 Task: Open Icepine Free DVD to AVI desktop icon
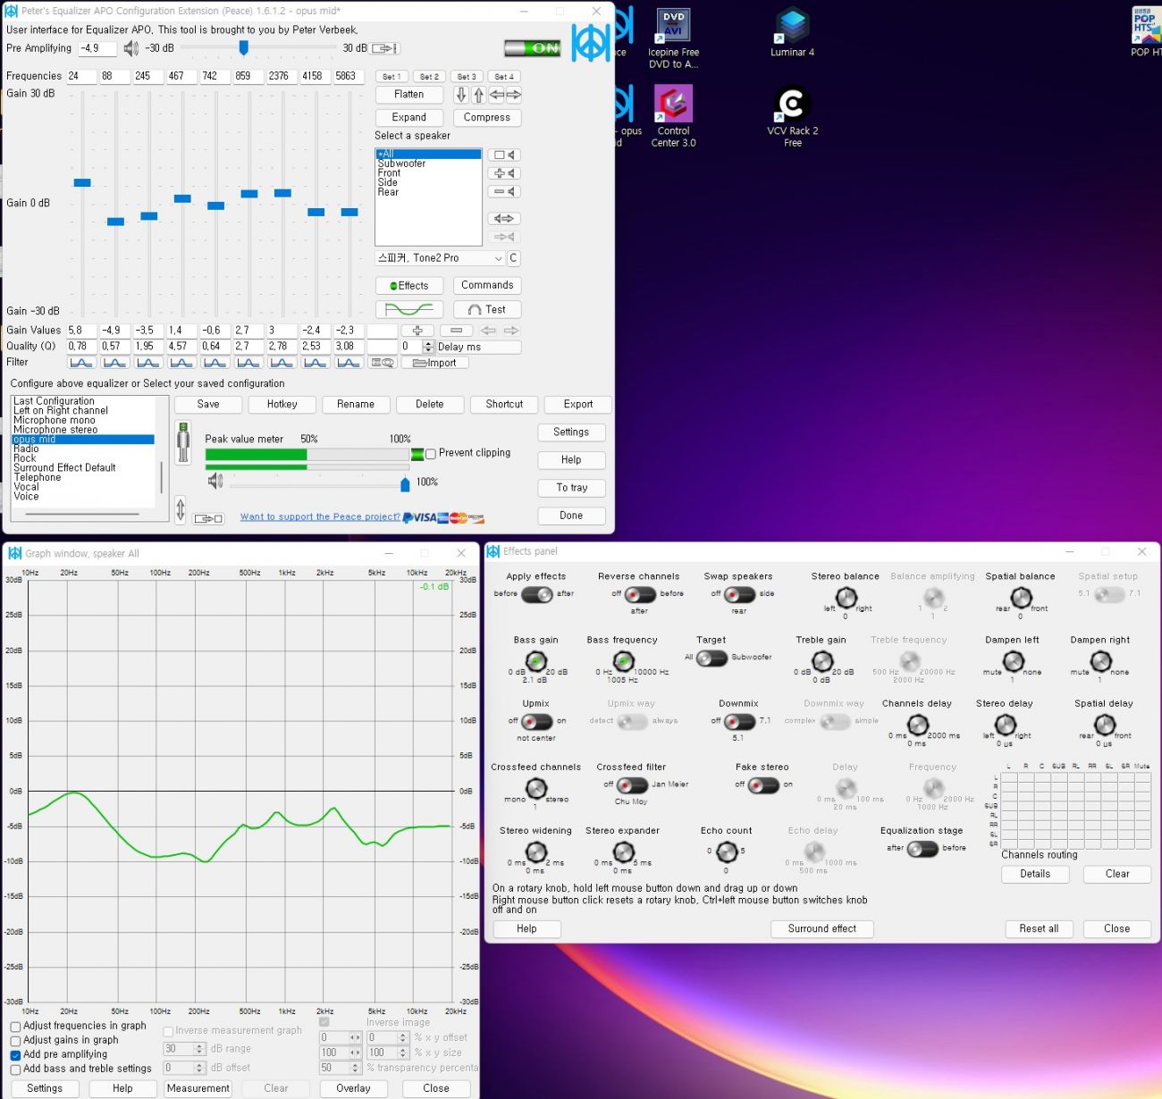tap(673, 38)
